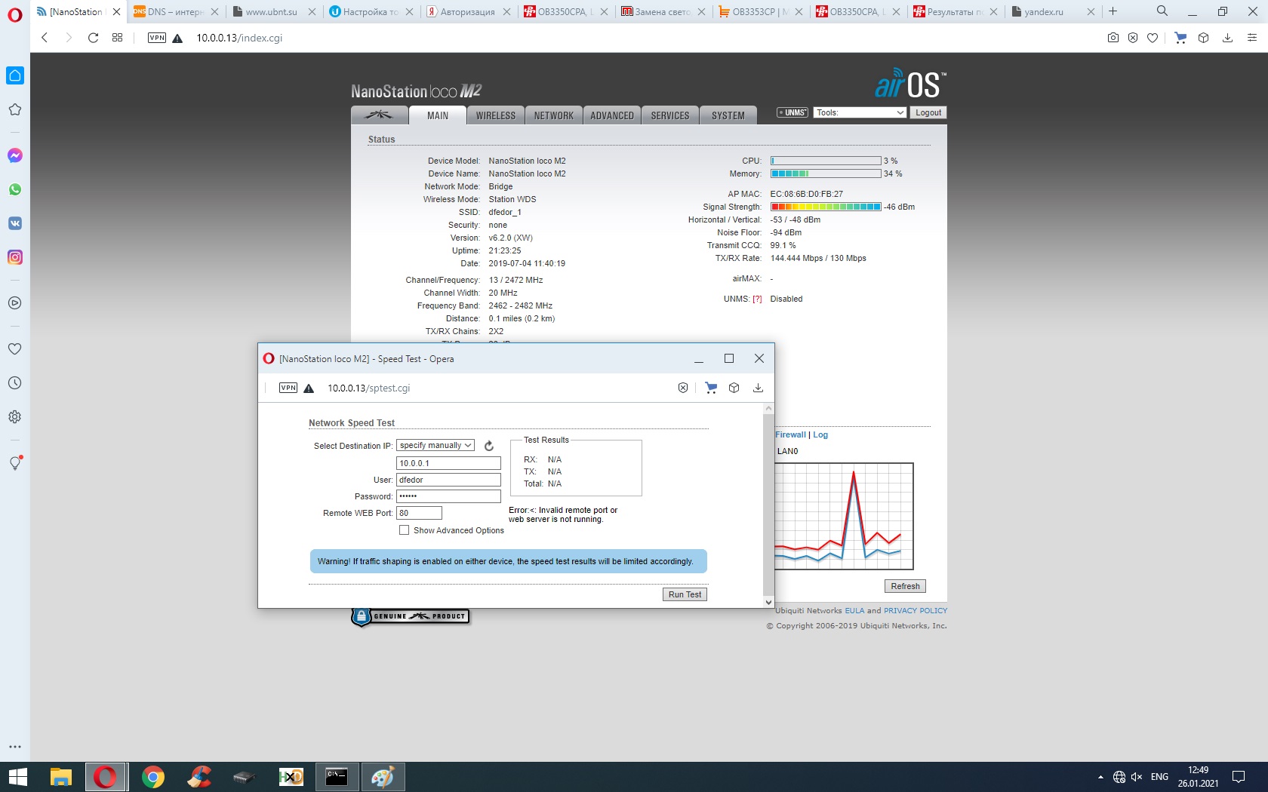Switch to NETWORK tab
The height and width of the screenshot is (792, 1268).
tap(554, 115)
